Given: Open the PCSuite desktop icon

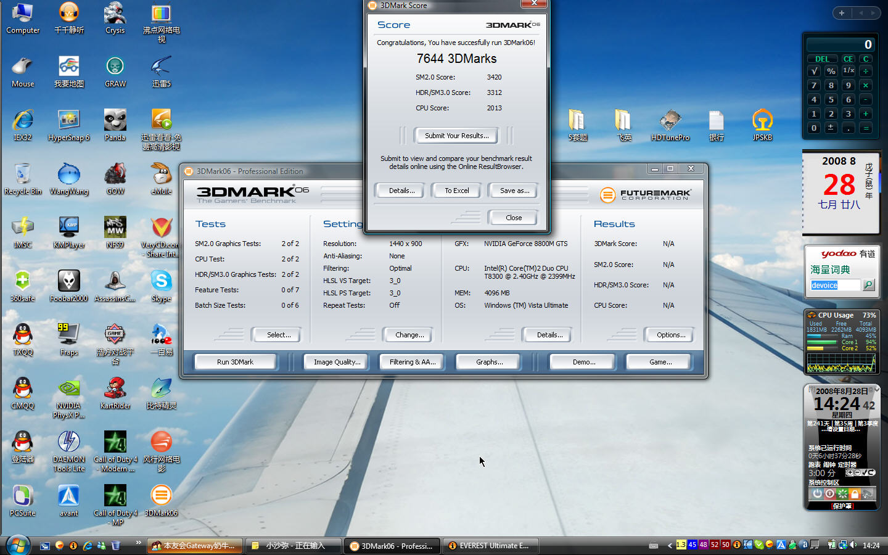Looking at the screenshot, I should tap(23, 501).
